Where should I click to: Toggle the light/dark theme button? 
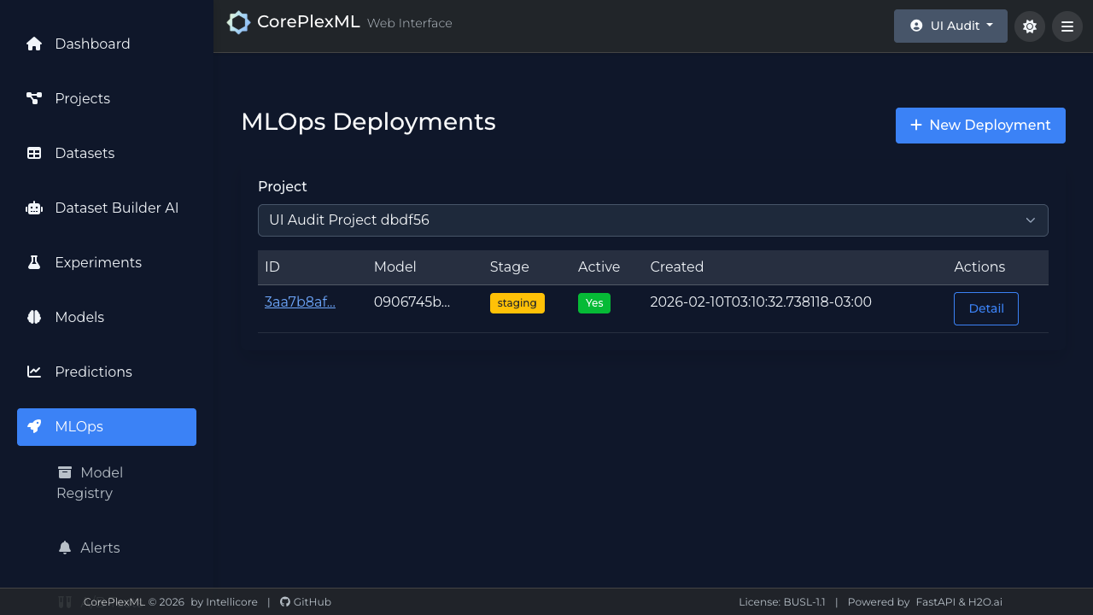point(1029,26)
